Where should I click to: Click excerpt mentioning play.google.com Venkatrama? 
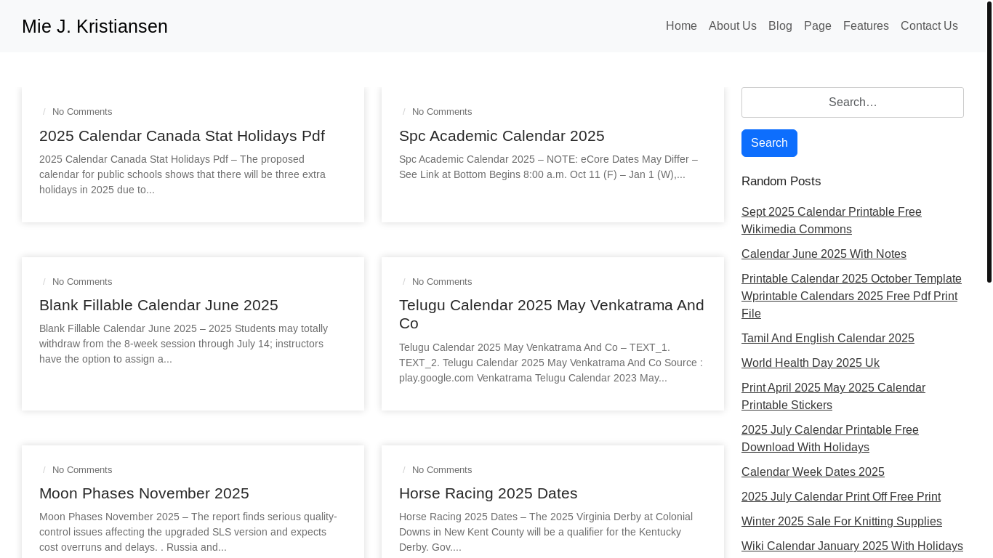coord(551,363)
